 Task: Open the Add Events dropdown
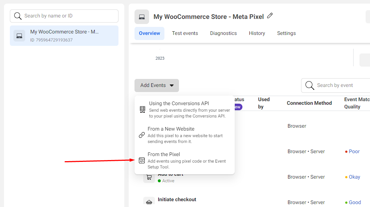pyautogui.click(x=157, y=85)
